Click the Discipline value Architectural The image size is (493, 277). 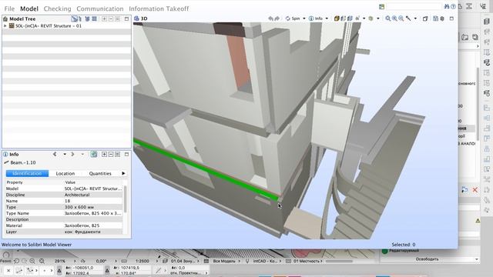77,195
